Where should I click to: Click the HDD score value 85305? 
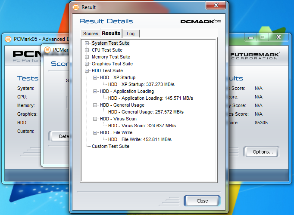(261, 123)
